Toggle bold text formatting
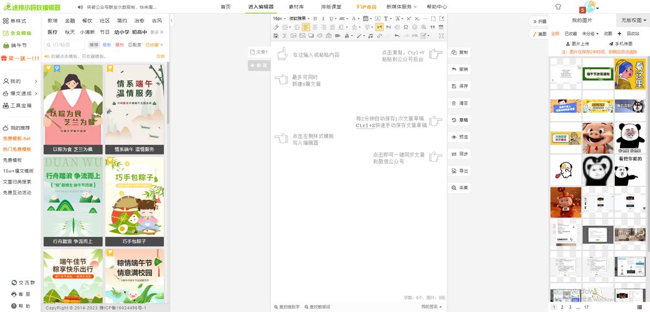The image size is (650, 312). coord(314,18)
